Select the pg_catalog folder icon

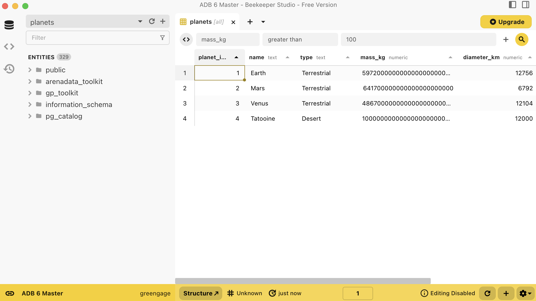(39, 116)
